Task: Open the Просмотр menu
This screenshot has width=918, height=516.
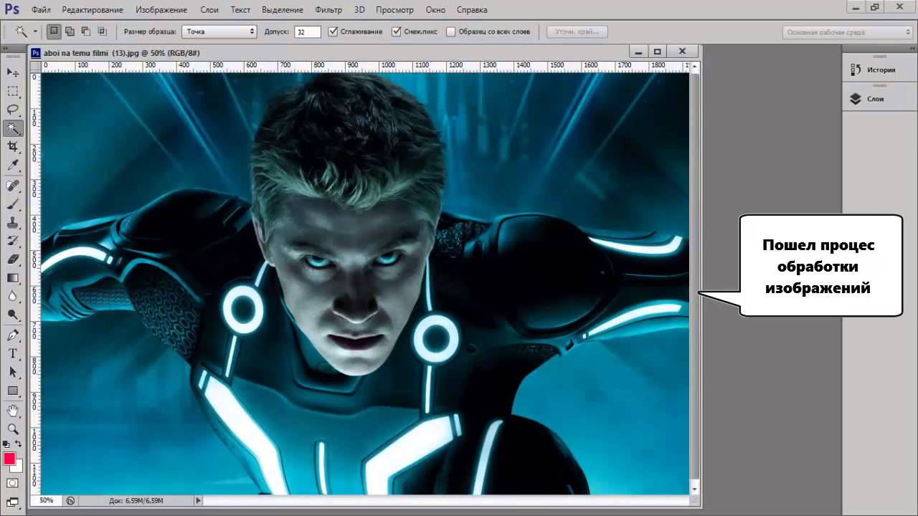Action: (394, 10)
